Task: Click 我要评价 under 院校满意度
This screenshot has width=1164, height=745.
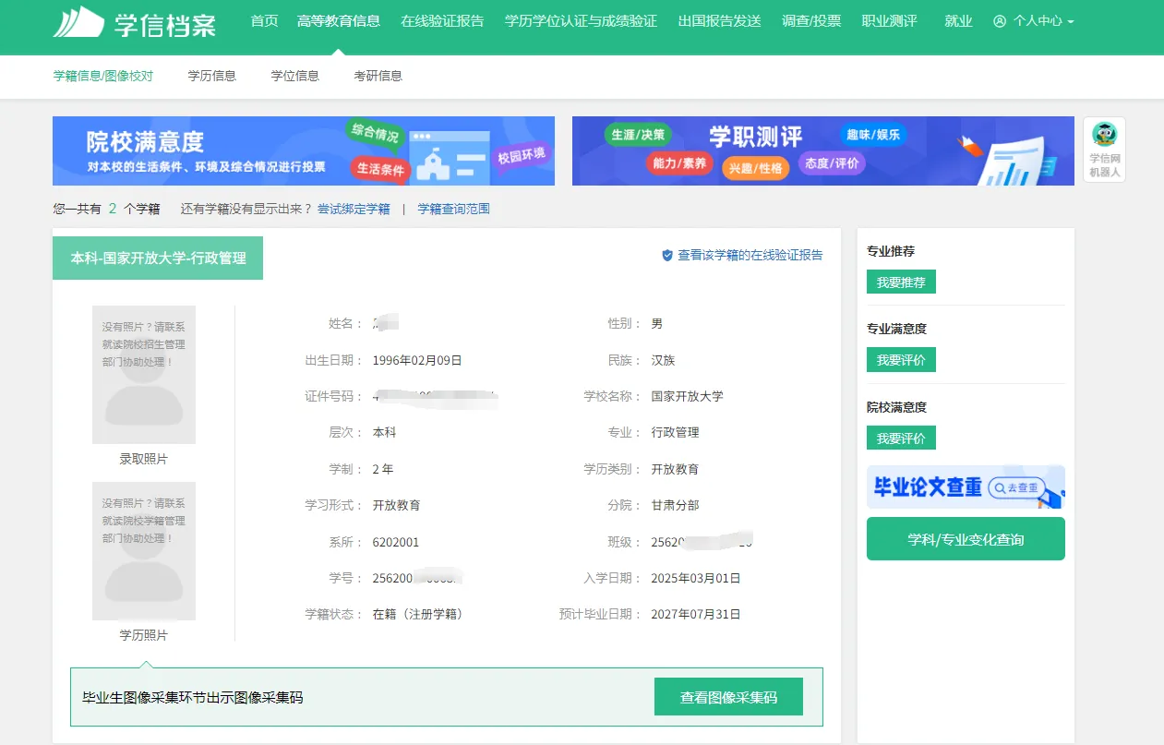Action: click(901, 438)
